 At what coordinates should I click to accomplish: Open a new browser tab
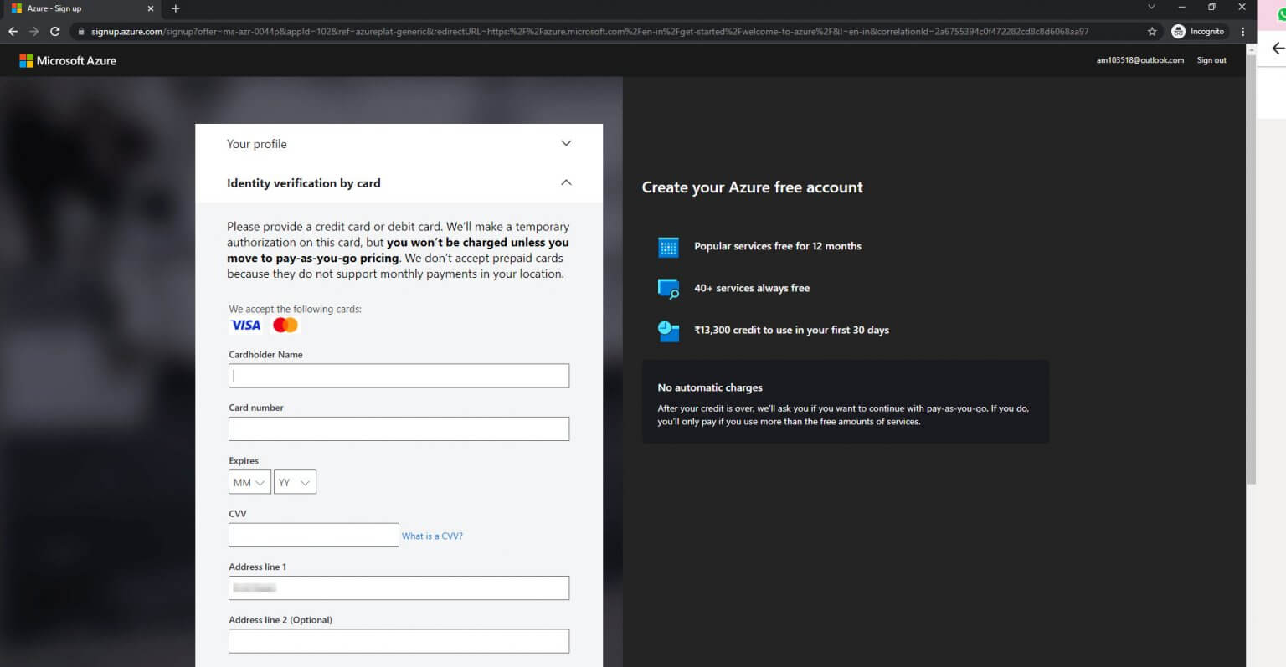(175, 8)
